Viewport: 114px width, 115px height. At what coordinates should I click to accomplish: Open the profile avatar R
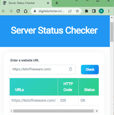click(101, 11)
